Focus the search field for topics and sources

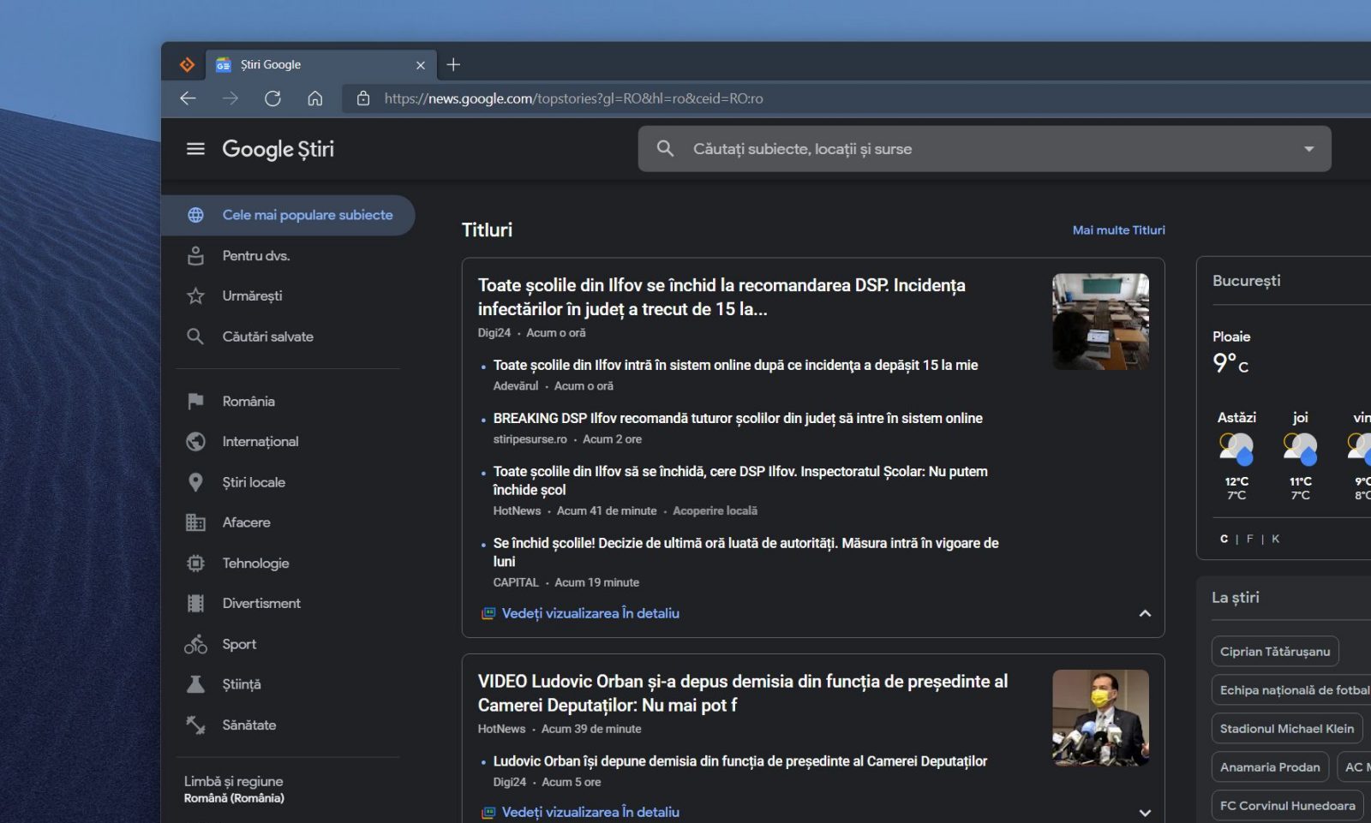[984, 149]
